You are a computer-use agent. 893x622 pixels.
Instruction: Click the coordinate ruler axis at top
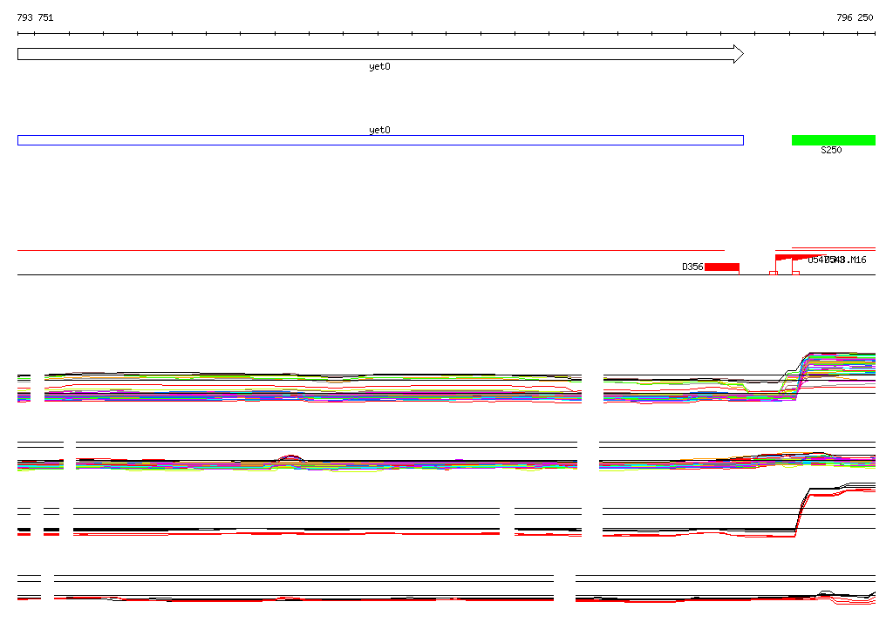pos(446,34)
